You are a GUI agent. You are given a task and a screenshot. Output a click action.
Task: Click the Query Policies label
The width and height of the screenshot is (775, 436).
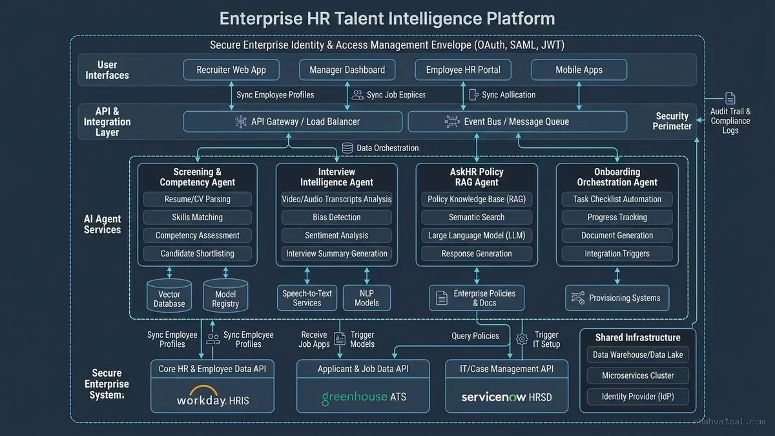pyautogui.click(x=475, y=336)
